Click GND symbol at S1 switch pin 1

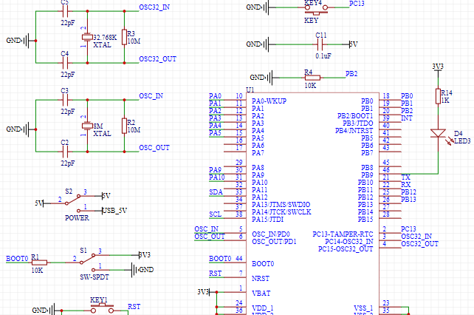(x=142, y=270)
